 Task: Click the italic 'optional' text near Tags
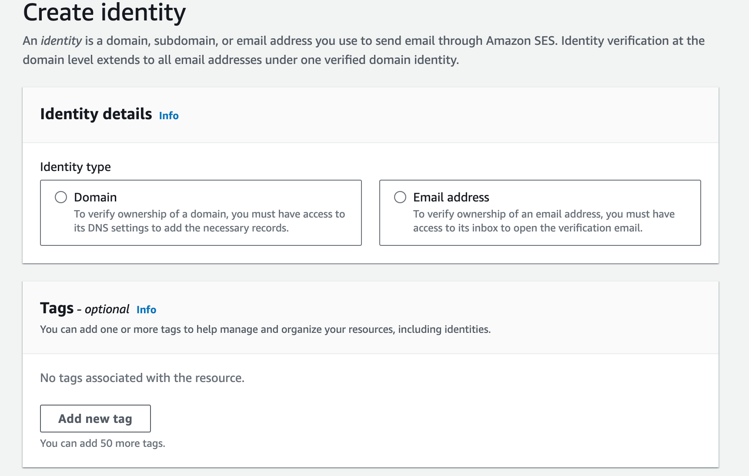(107, 309)
